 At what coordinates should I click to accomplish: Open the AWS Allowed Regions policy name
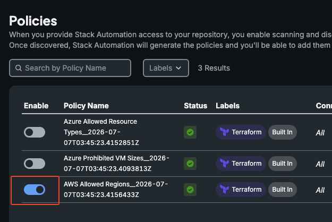click(116, 190)
